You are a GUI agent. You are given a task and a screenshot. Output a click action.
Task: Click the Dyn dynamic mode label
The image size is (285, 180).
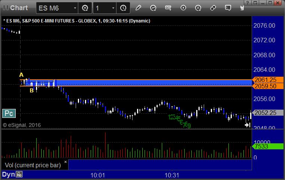point(8,174)
